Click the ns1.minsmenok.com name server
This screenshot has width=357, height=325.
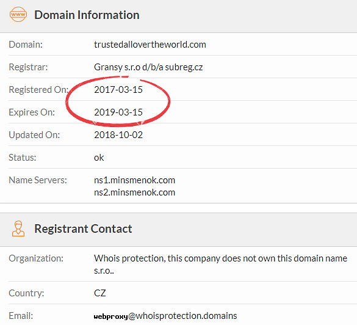pyautogui.click(x=134, y=180)
